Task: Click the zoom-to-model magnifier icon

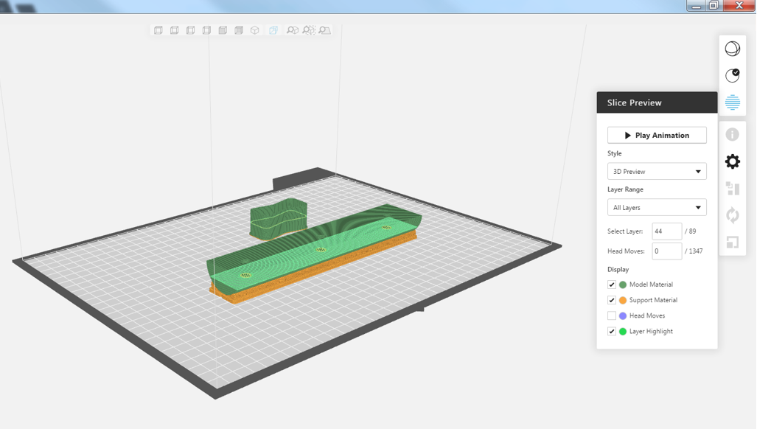Action: point(292,30)
